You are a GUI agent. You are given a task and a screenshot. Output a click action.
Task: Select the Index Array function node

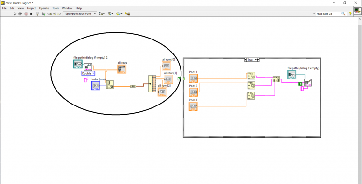click(x=110, y=84)
